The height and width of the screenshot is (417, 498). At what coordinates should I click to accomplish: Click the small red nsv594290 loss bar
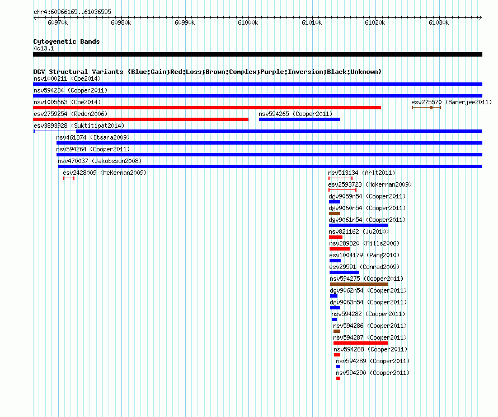pos(338,378)
